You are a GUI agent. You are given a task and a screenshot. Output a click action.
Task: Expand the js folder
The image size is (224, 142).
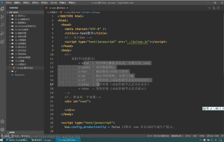pyautogui.click(x=10, y=71)
